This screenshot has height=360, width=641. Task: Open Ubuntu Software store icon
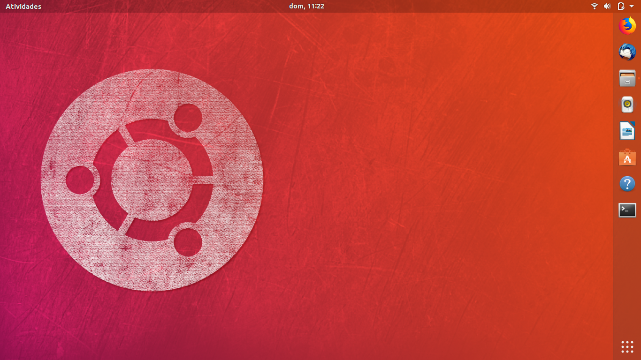(627, 157)
